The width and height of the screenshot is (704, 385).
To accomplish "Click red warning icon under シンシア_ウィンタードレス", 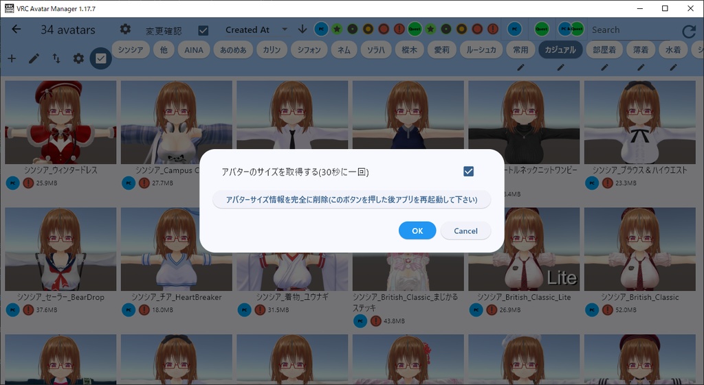I will 28,183.
